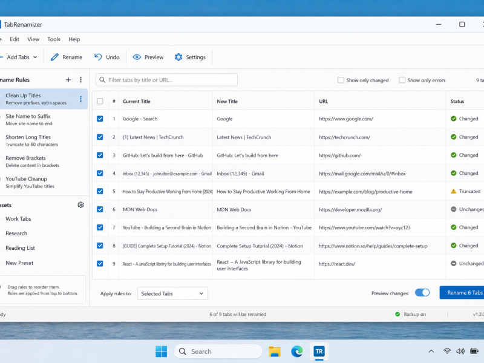The image size is (484, 363).
Task: Click the Rename 6 Tabs button
Action: [x=462, y=293]
